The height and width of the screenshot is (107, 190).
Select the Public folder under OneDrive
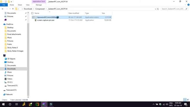tap(9, 44)
